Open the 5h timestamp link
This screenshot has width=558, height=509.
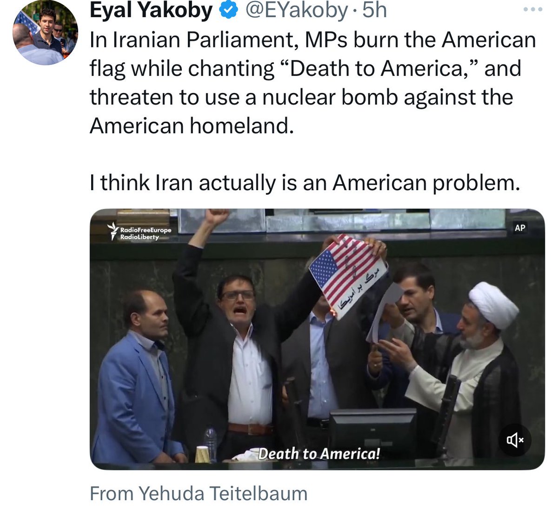coord(374,10)
